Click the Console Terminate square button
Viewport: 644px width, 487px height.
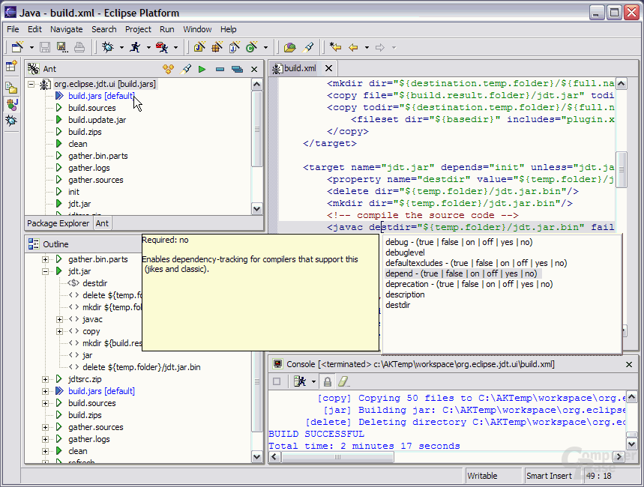pyautogui.click(x=277, y=381)
